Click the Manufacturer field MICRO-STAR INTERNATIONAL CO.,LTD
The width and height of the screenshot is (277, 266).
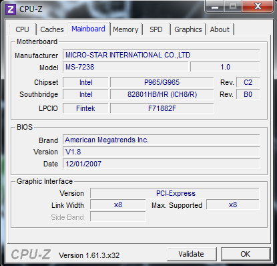coord(162,55)
